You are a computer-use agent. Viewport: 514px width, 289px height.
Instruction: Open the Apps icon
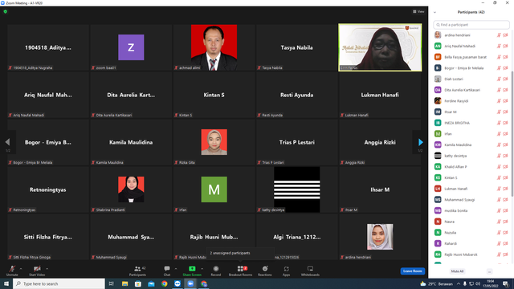click(x=286, y=269)
